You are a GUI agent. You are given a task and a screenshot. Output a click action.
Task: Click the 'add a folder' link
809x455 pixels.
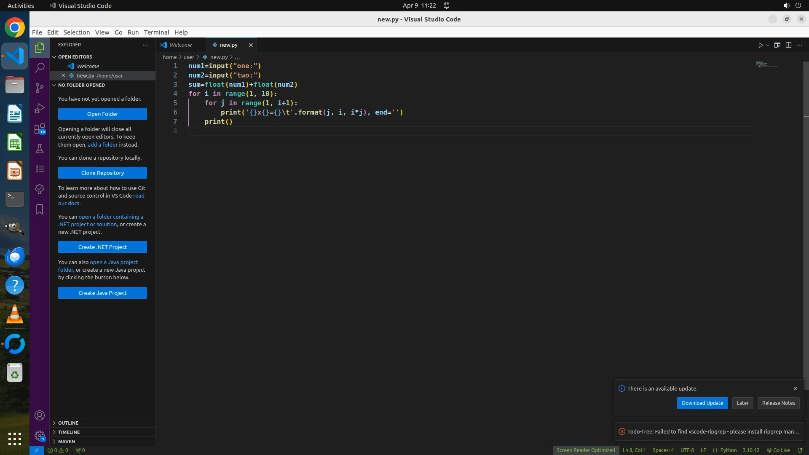(102, 145)
